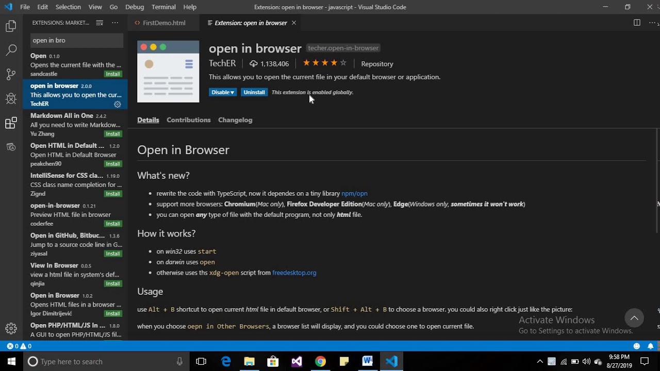Viewport: 660px width, 371px height.
Task: Open Task View on the taskbar
Action: pyautogui.click(x=201, y=361)
